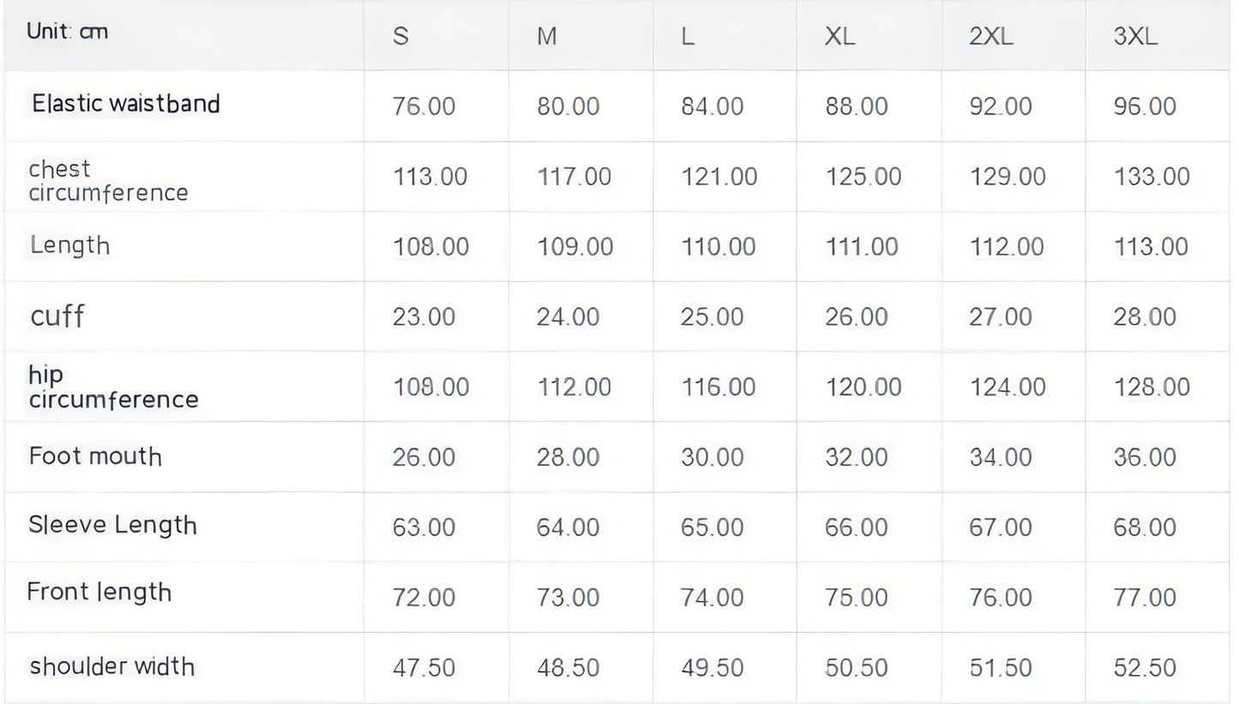Select the S size column header
1239x704 pixels.
coord(400,38)
